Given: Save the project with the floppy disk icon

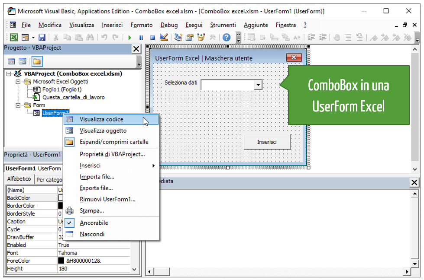Looking at the screenshot, I should 42,37.
